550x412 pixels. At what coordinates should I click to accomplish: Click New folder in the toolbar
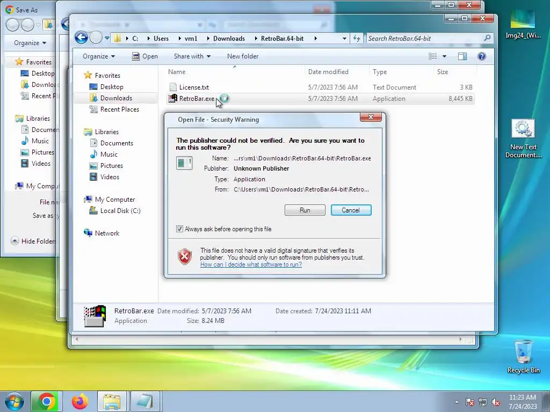(x=243, y=56)
